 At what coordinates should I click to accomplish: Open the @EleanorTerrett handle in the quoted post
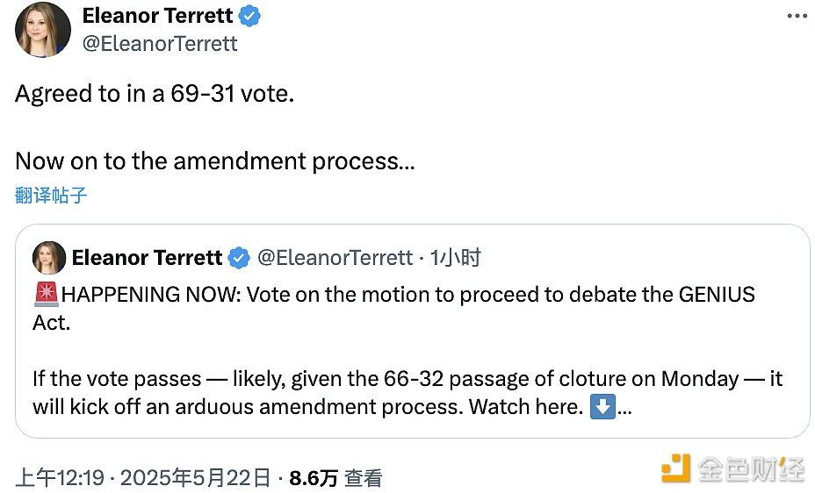[334, 257]
